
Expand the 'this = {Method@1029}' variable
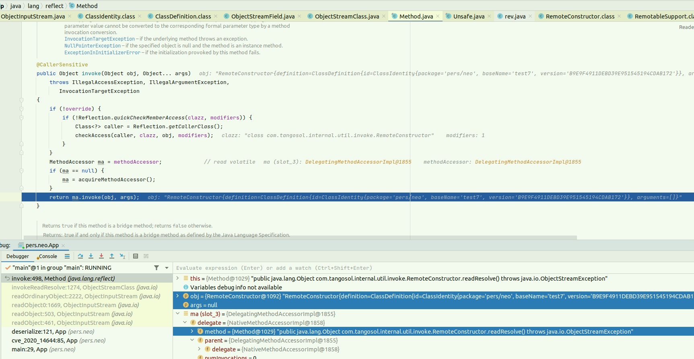tap(177, 278)
